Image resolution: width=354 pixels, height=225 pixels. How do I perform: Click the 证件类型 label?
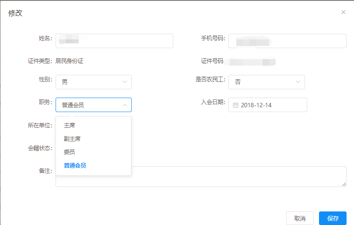pyautogui.click(x=40, y=61)
